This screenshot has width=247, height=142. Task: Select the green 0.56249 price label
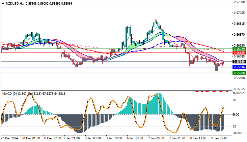click(239, 49)
